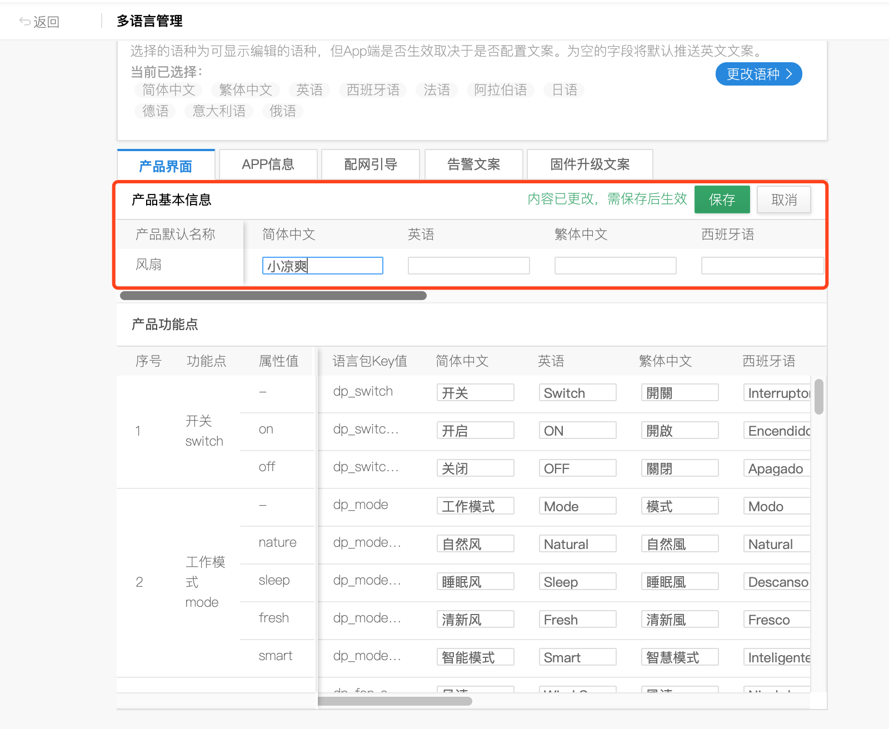Edit the 繁体中文 field containing 睡眠風

pos(680,581)
